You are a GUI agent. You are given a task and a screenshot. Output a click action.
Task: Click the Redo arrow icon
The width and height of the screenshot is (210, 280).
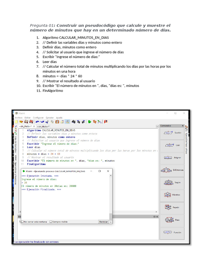[x=42, y=122]
